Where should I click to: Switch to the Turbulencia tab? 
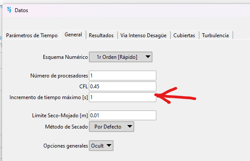[215, 35]
